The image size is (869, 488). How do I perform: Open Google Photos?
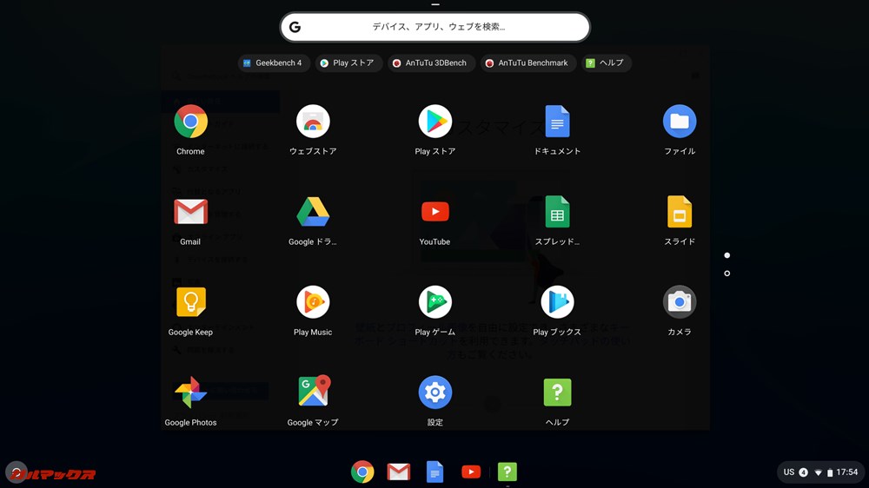point(190,392)
